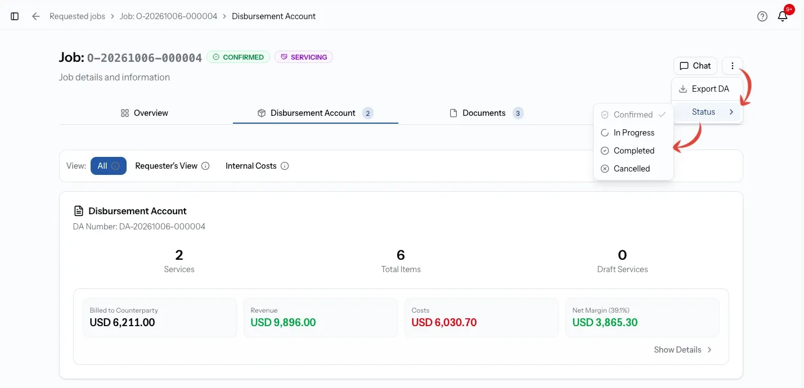Open the notifications bell
This screenshot has width=804, height=388.
click(x=783, y=16)
